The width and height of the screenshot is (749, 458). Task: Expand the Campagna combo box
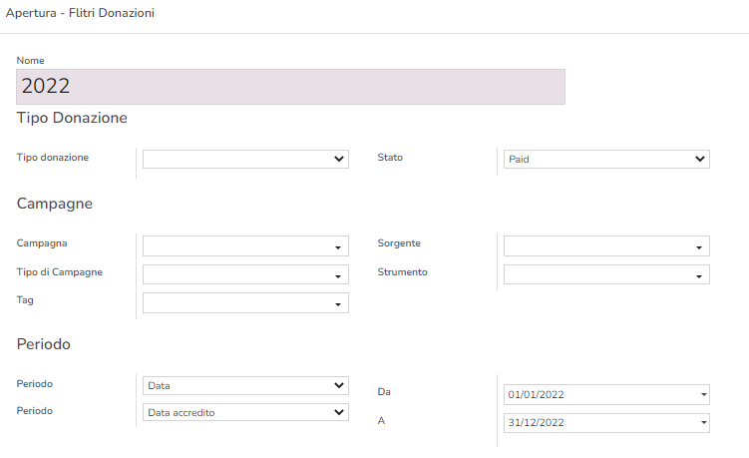[245, 246]
